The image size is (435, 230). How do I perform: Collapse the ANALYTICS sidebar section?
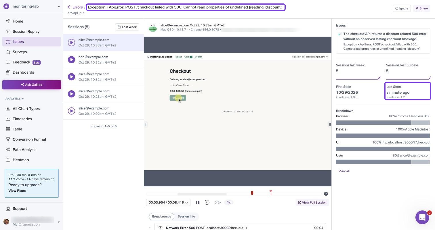(x=15, y=99)
